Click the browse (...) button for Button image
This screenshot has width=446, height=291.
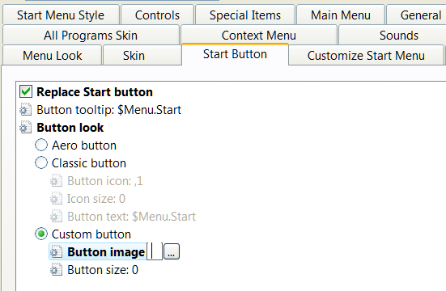click(x=172, y=251)
